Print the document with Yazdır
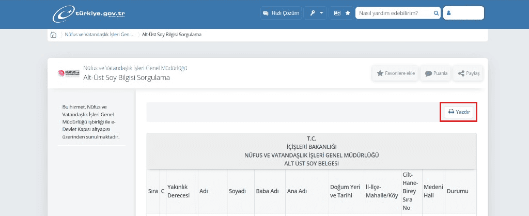This screenshot has height=216, width=529. point(459,112)
